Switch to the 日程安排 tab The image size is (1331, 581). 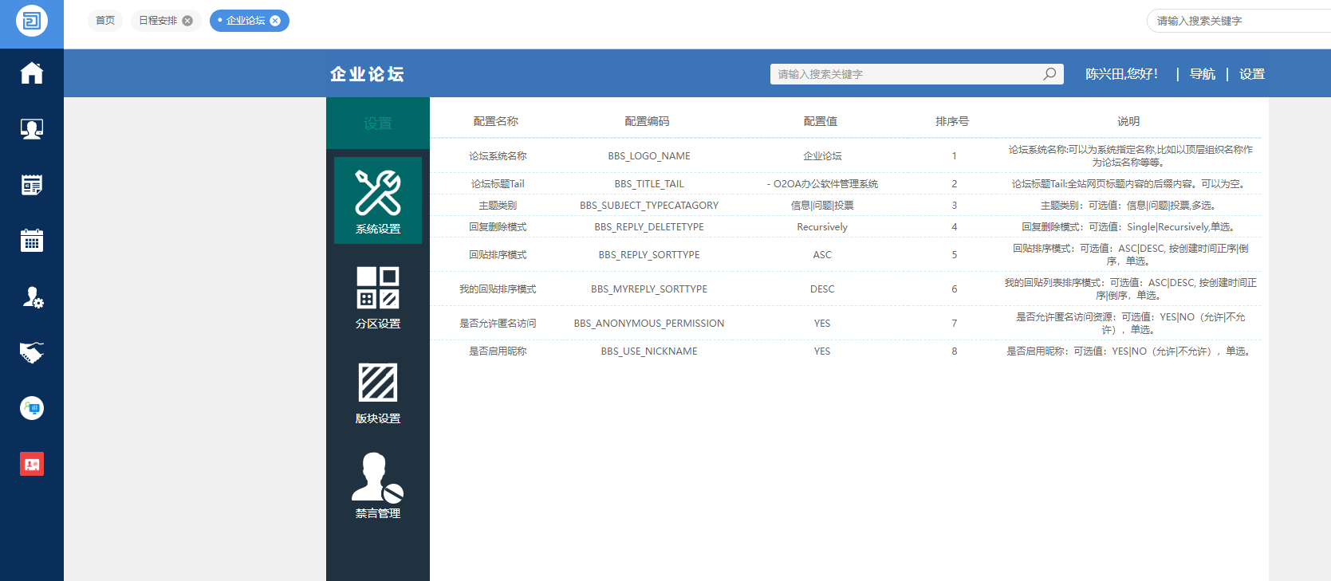[158, 21]
